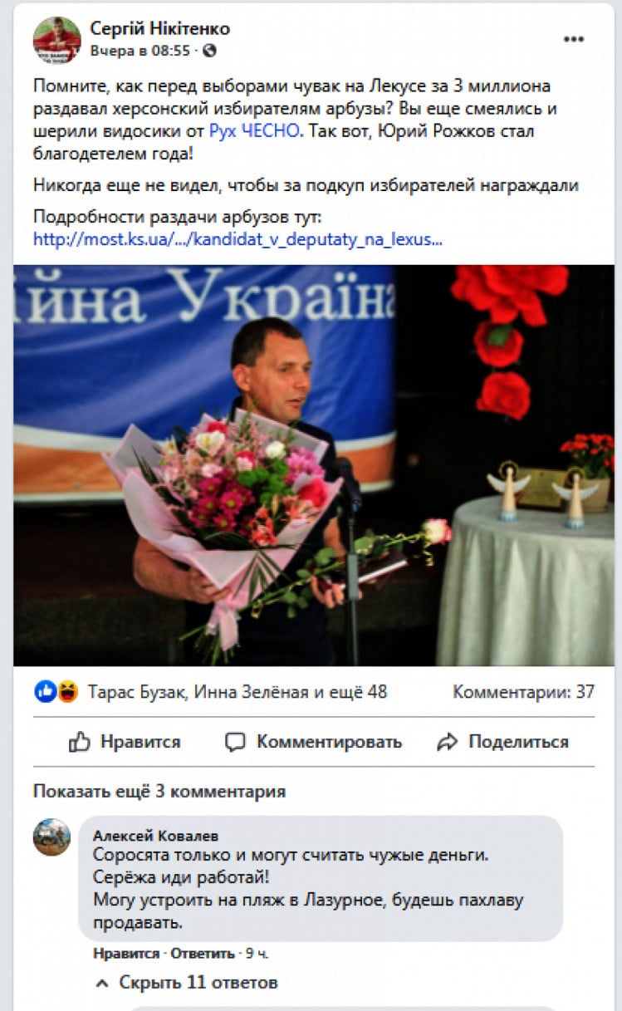Expand Показать ещё 3 комментария

tap(159, 791)
